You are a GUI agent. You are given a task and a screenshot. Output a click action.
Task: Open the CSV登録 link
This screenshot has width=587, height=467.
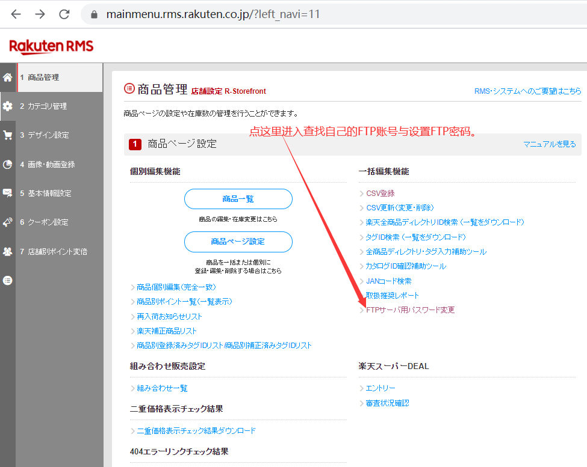click(x=380, y=193)
